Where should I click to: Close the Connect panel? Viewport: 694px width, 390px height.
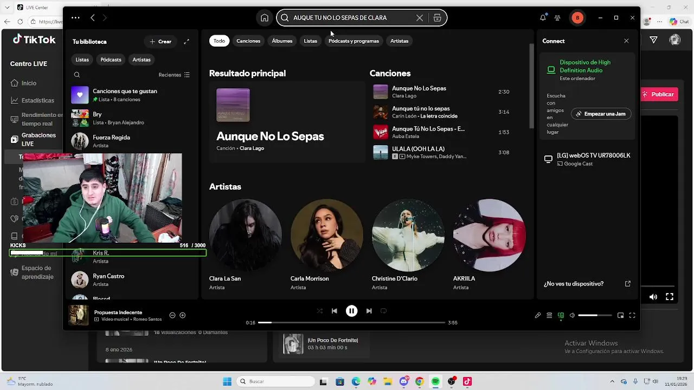click(x=626, y=41)
